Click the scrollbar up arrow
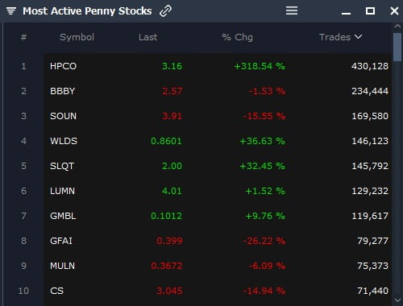 tap(397, 26)
